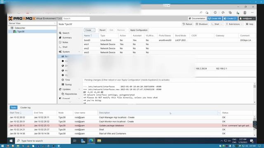Select System section in sidebar
The height and width of the screenshot is (148, 264).
coord(66,52)
